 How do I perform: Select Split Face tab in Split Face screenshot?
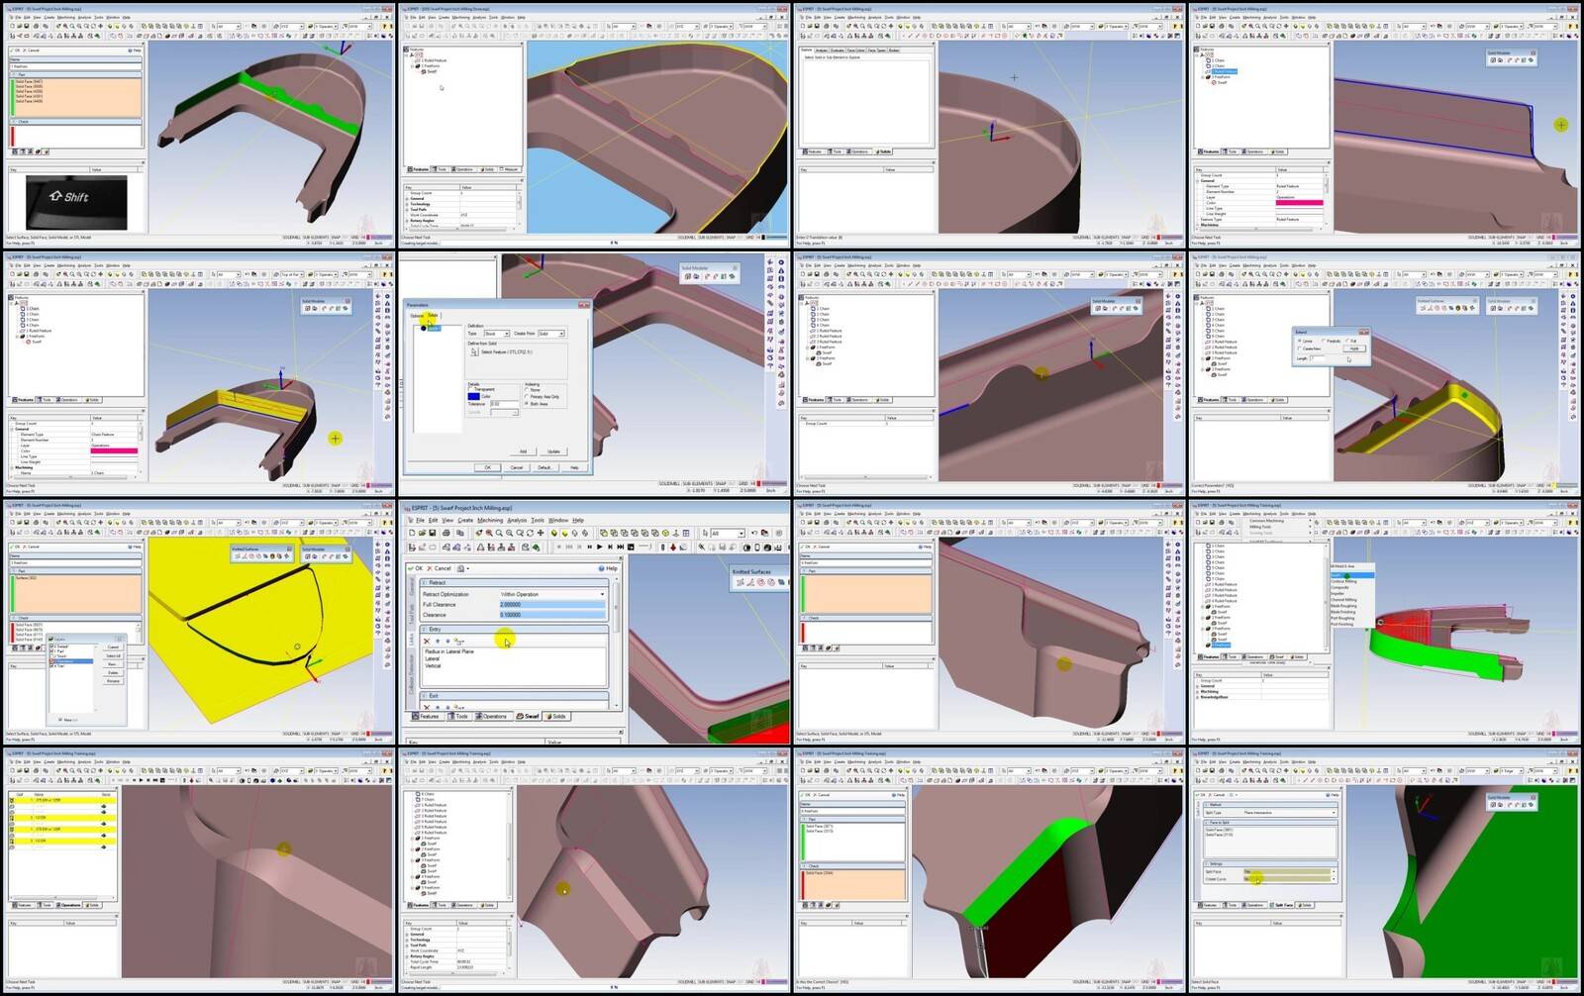point(1281,905)
